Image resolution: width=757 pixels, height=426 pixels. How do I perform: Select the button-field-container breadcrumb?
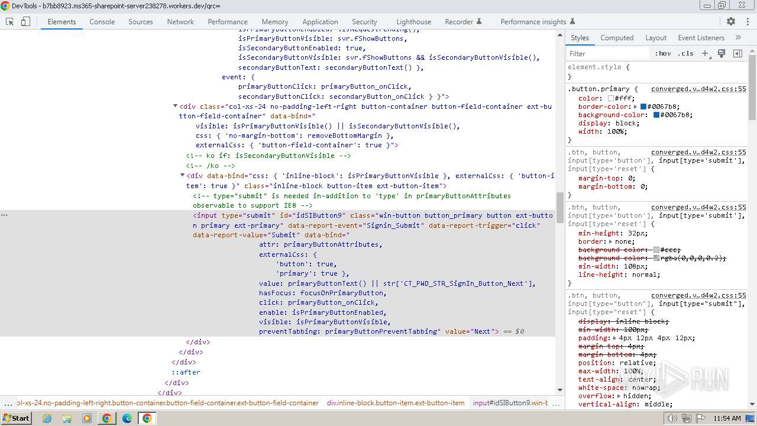pos(167,403)
